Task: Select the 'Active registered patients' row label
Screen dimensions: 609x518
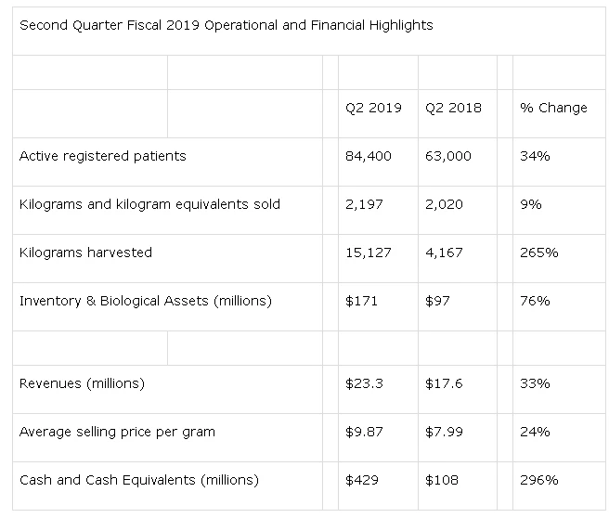Action: coord(102,156)
